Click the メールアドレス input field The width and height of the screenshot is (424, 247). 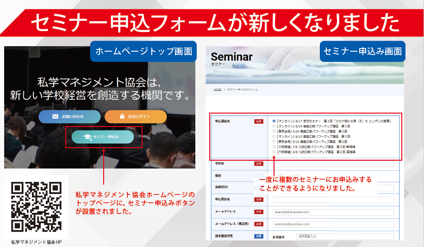[x=333, y=212]
